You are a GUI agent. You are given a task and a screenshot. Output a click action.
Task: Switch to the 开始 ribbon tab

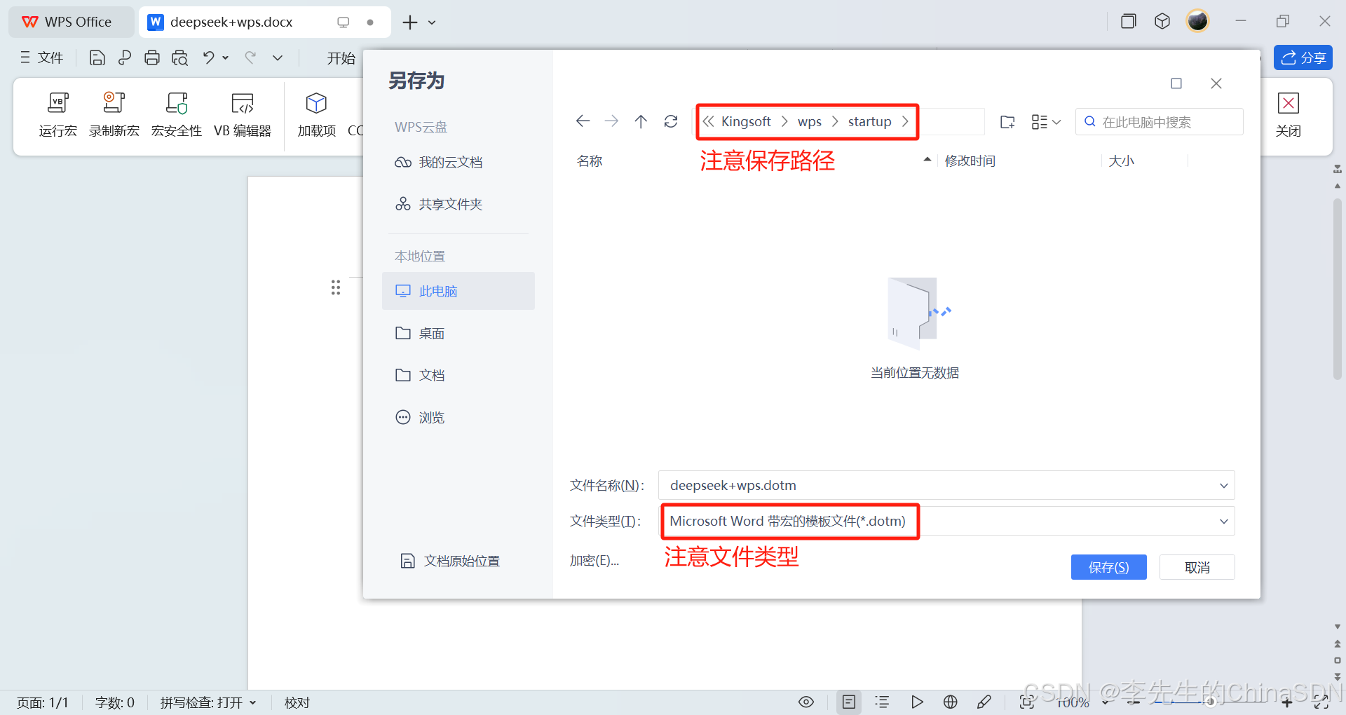click(341, 58)
